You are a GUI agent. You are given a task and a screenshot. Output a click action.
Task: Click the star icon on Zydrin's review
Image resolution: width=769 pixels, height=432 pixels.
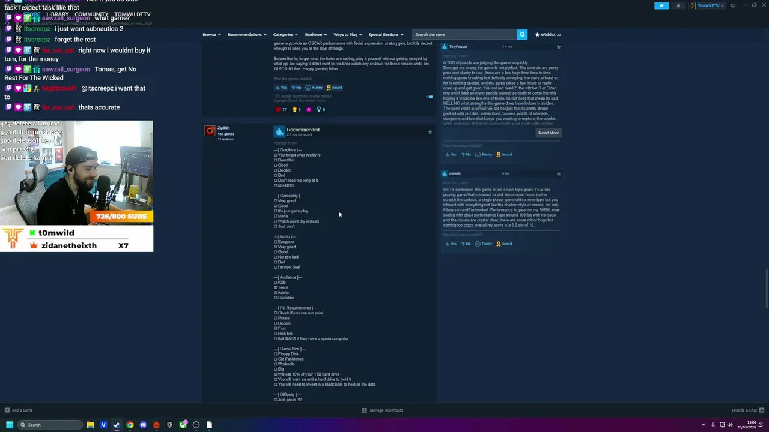click(x=430, y=132)
